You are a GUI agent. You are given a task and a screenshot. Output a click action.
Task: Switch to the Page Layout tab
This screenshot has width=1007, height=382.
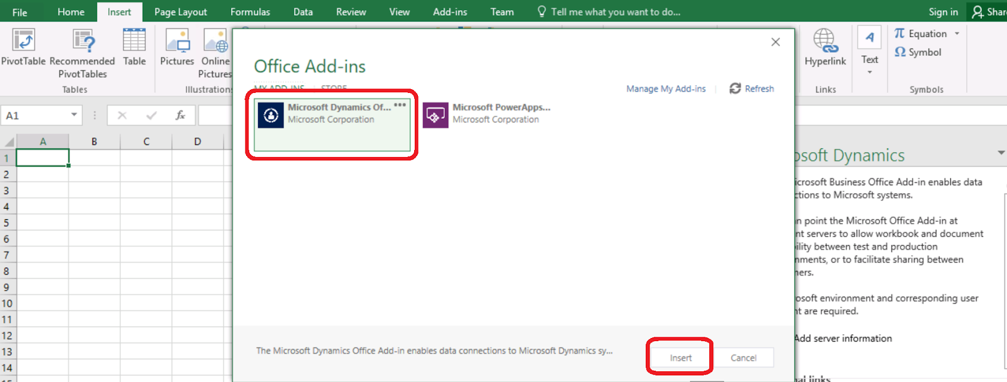(x=181, y=12)
